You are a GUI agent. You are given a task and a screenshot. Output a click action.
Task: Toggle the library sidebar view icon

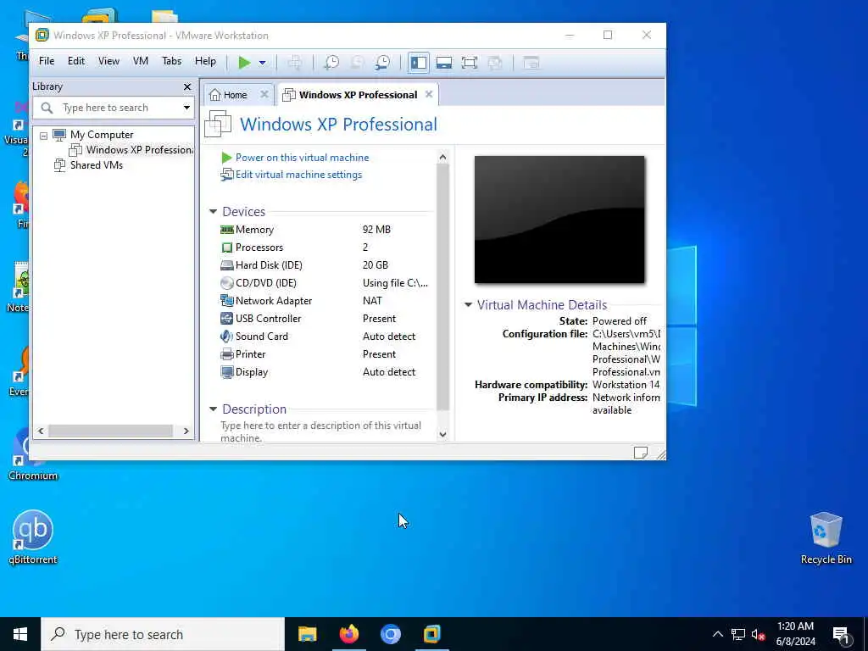(419, 63)
